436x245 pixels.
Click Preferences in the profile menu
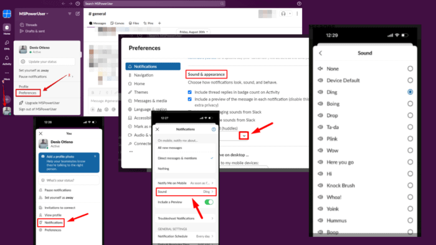point(28,93)
